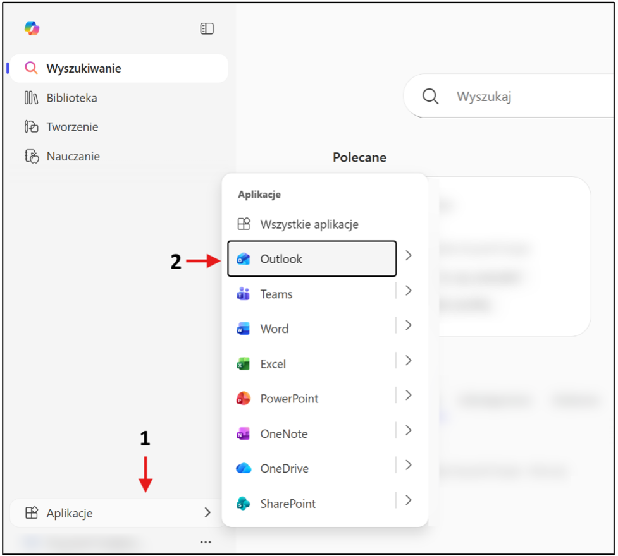Click the Teams app icon
Screen dimensions: 618x556
[243, 294]
